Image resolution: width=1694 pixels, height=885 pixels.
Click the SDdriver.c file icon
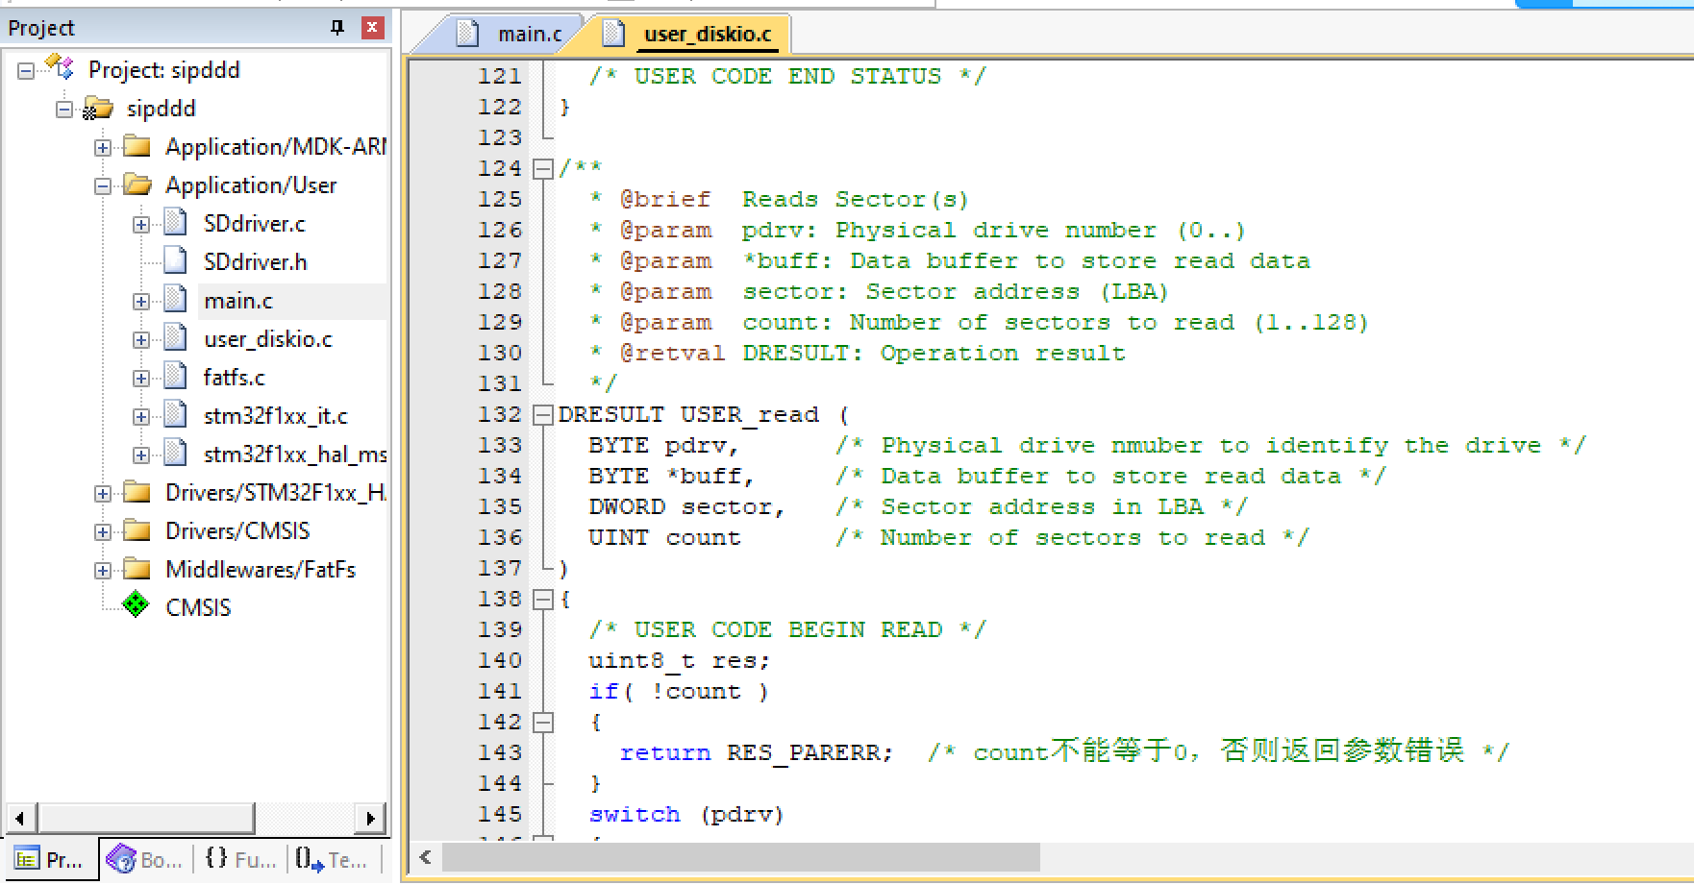pyautogui.click(x=175, y=223)
